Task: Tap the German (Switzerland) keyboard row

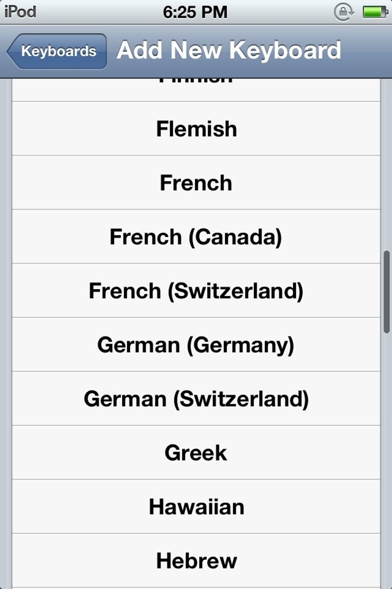Action: click(196, 399)
